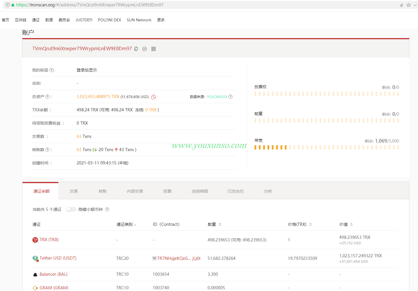The width and height of the screenshot is (418, 291).
Task: Open the help tooltip next to 我的标签
Action: pyautogui.click(x=51, y=70)
